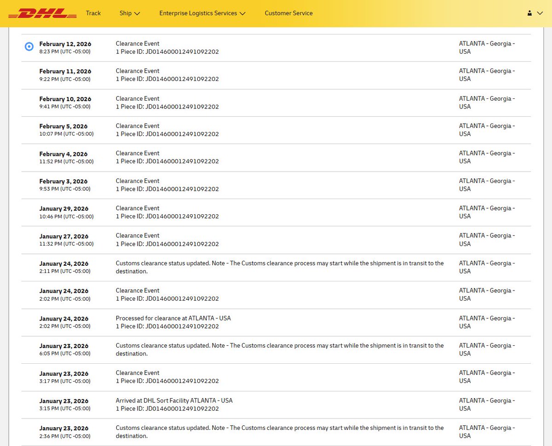
Task: Click ATLANTA - Georgia location at 3:15 PM January 23
Action: [487, 405]
